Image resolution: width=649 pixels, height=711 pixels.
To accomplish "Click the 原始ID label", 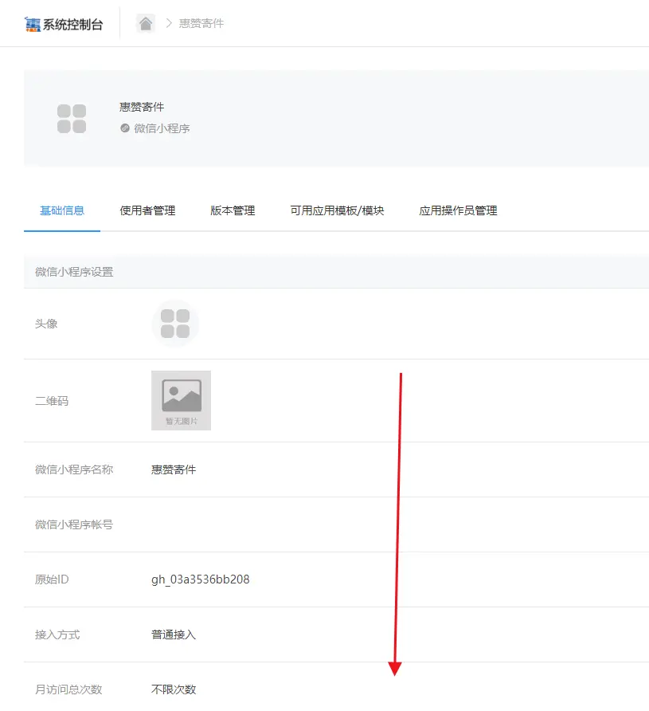I will tap(52, 579).
